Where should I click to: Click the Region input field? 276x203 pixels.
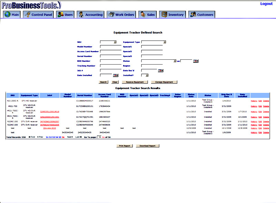click(152, 66)
